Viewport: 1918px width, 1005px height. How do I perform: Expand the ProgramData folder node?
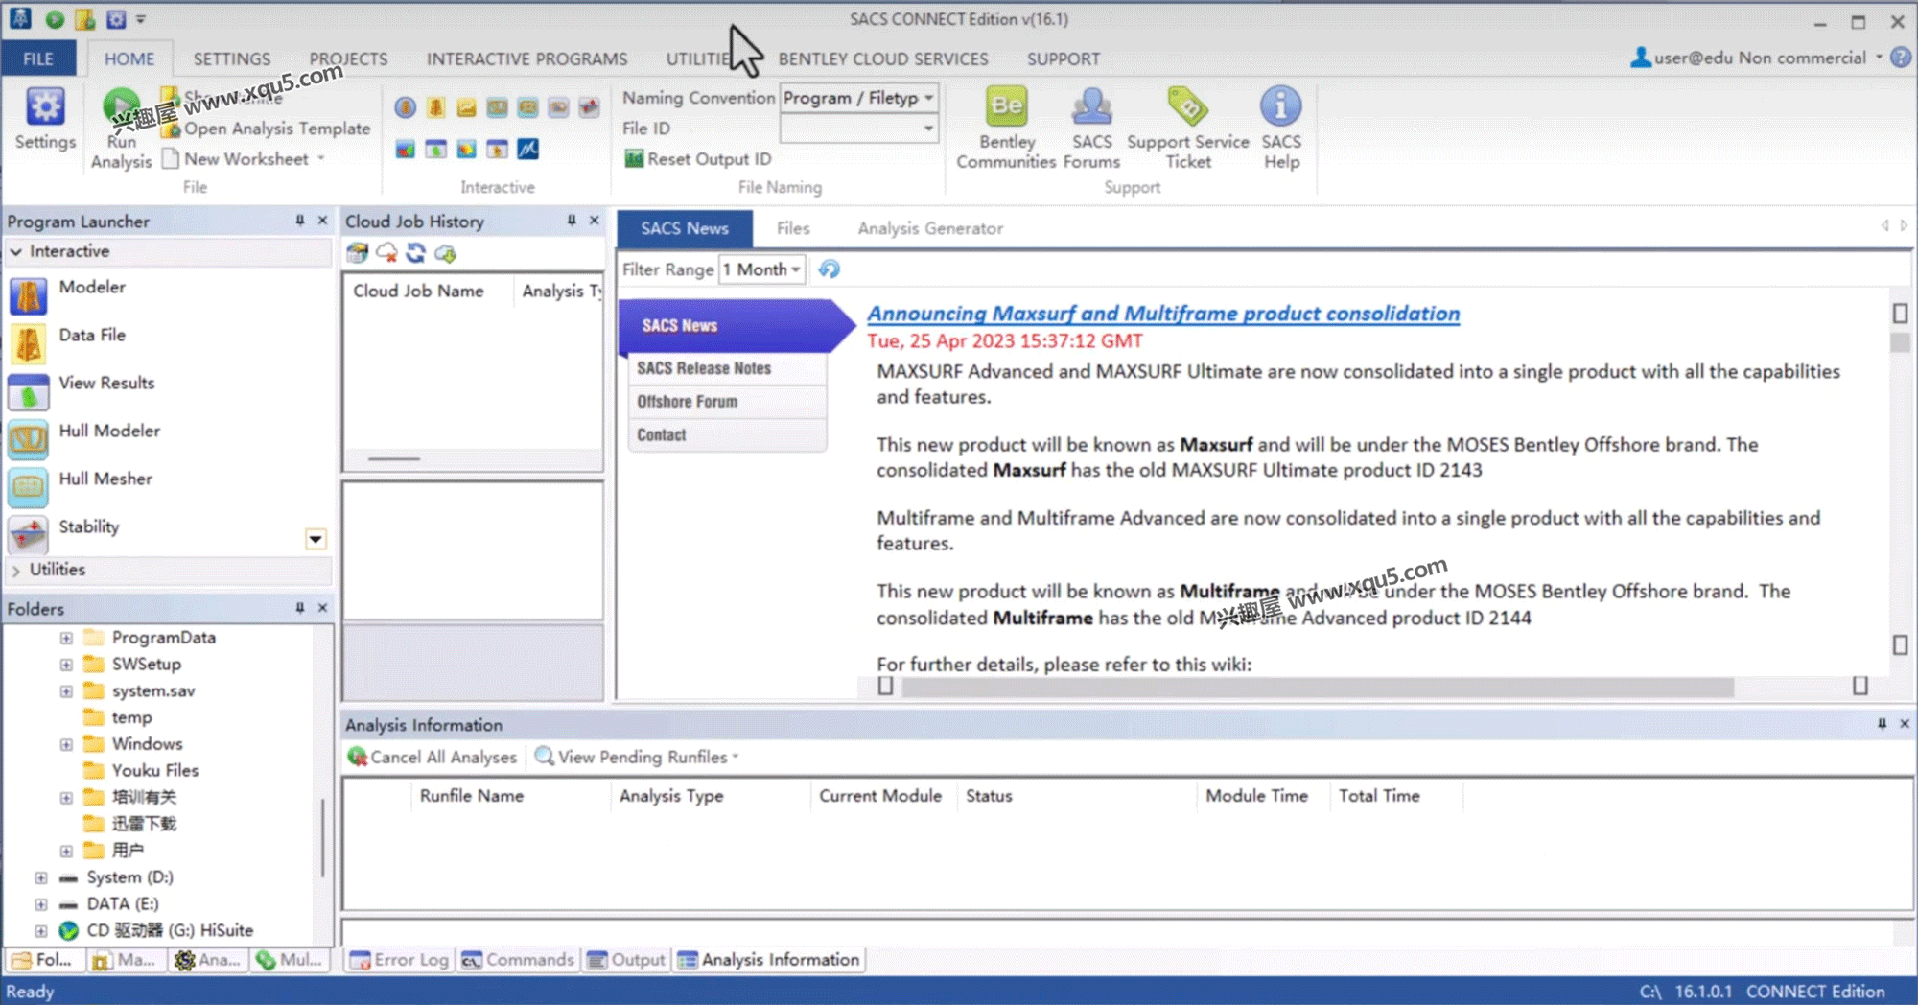[x=66, y=638]
